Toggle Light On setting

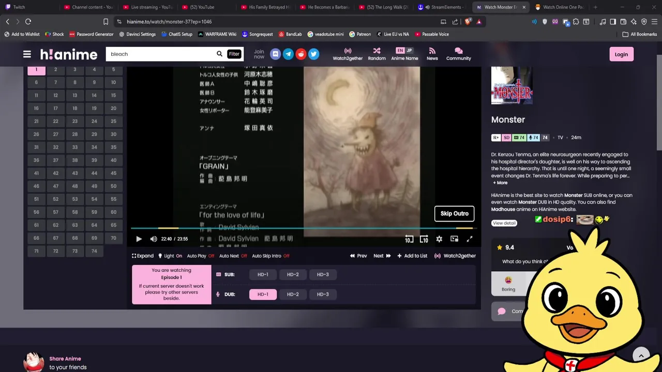tap(170, 256)
